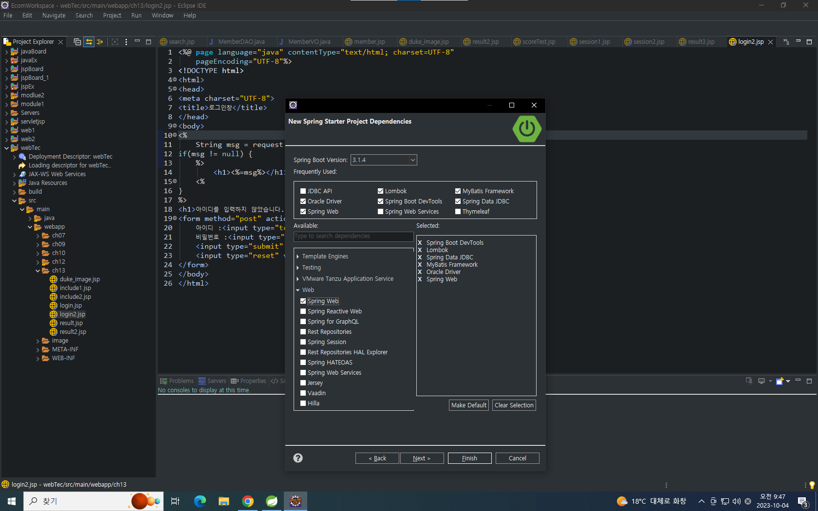The height and width of the screenshot is (511, 818).
Task: Click the Windows taskbar search box
Action: [93, 501]
